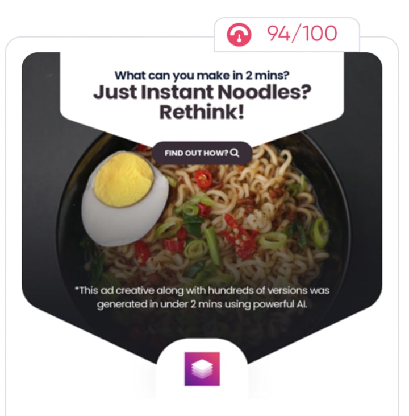Select the "What can you make in 2 mins?" subheading

click(x=202, y=76)
